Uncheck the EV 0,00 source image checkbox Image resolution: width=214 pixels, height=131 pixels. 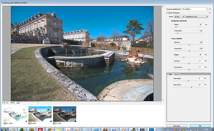pos(29,124)
